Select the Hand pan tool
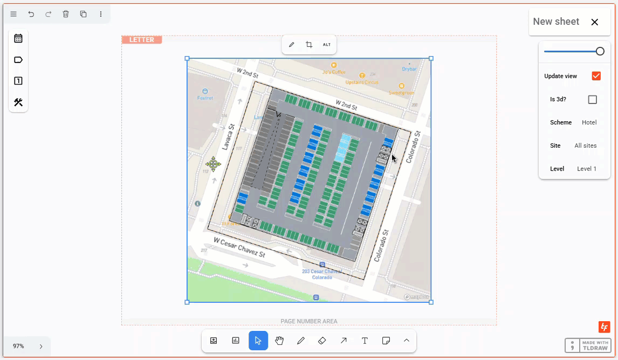 279,341
